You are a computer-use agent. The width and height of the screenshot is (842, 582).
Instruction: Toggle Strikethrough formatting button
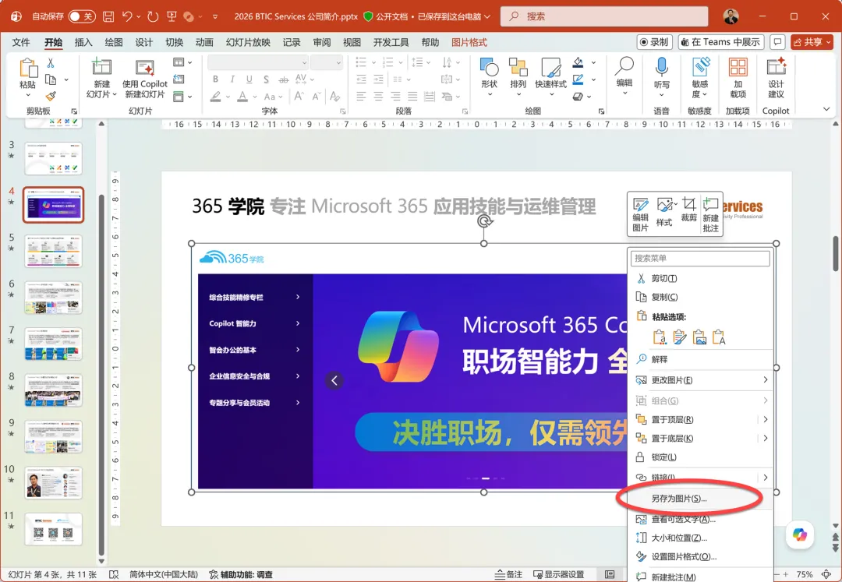(284, 79)
